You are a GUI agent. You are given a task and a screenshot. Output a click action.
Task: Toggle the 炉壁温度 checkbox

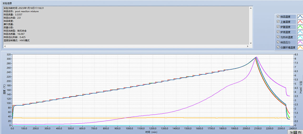tap(278, 27)
